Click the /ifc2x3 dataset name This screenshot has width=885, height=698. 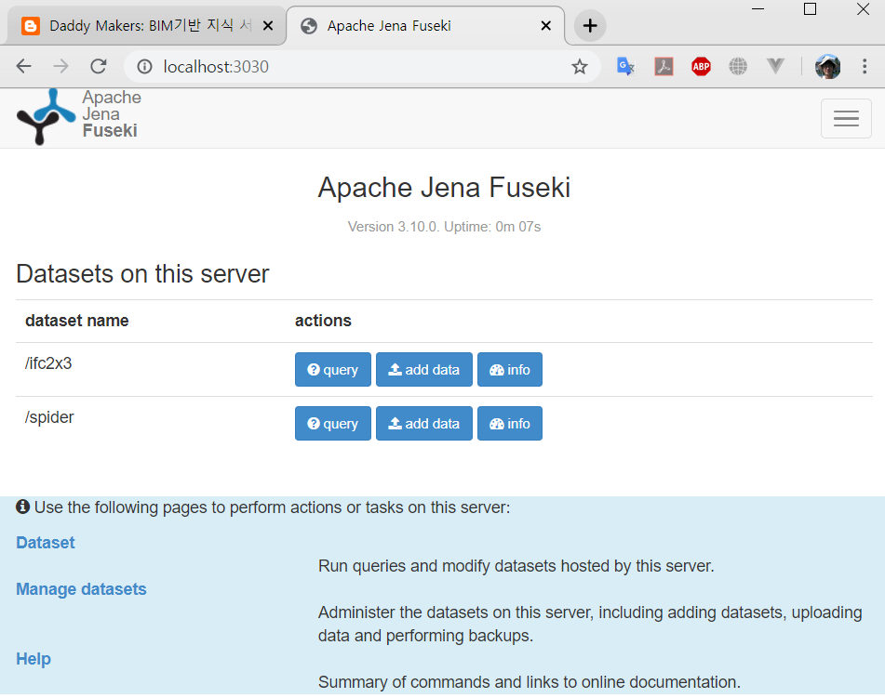tap(48, 363)
